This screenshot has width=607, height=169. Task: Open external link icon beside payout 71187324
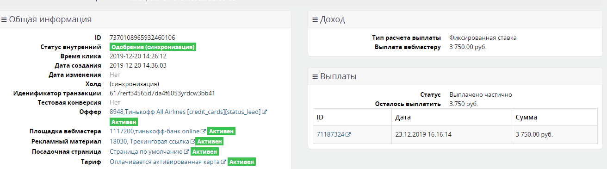(x=348, y=135)
